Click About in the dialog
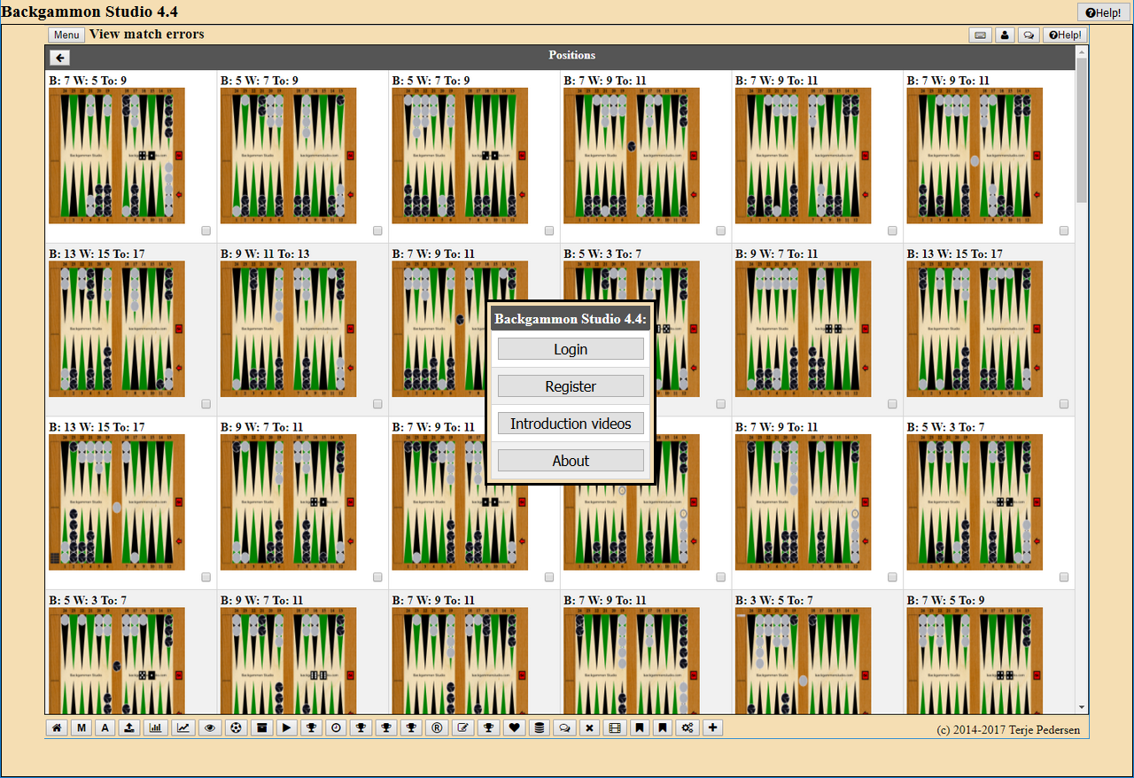Screen dimensions: 1134x778 571,461
